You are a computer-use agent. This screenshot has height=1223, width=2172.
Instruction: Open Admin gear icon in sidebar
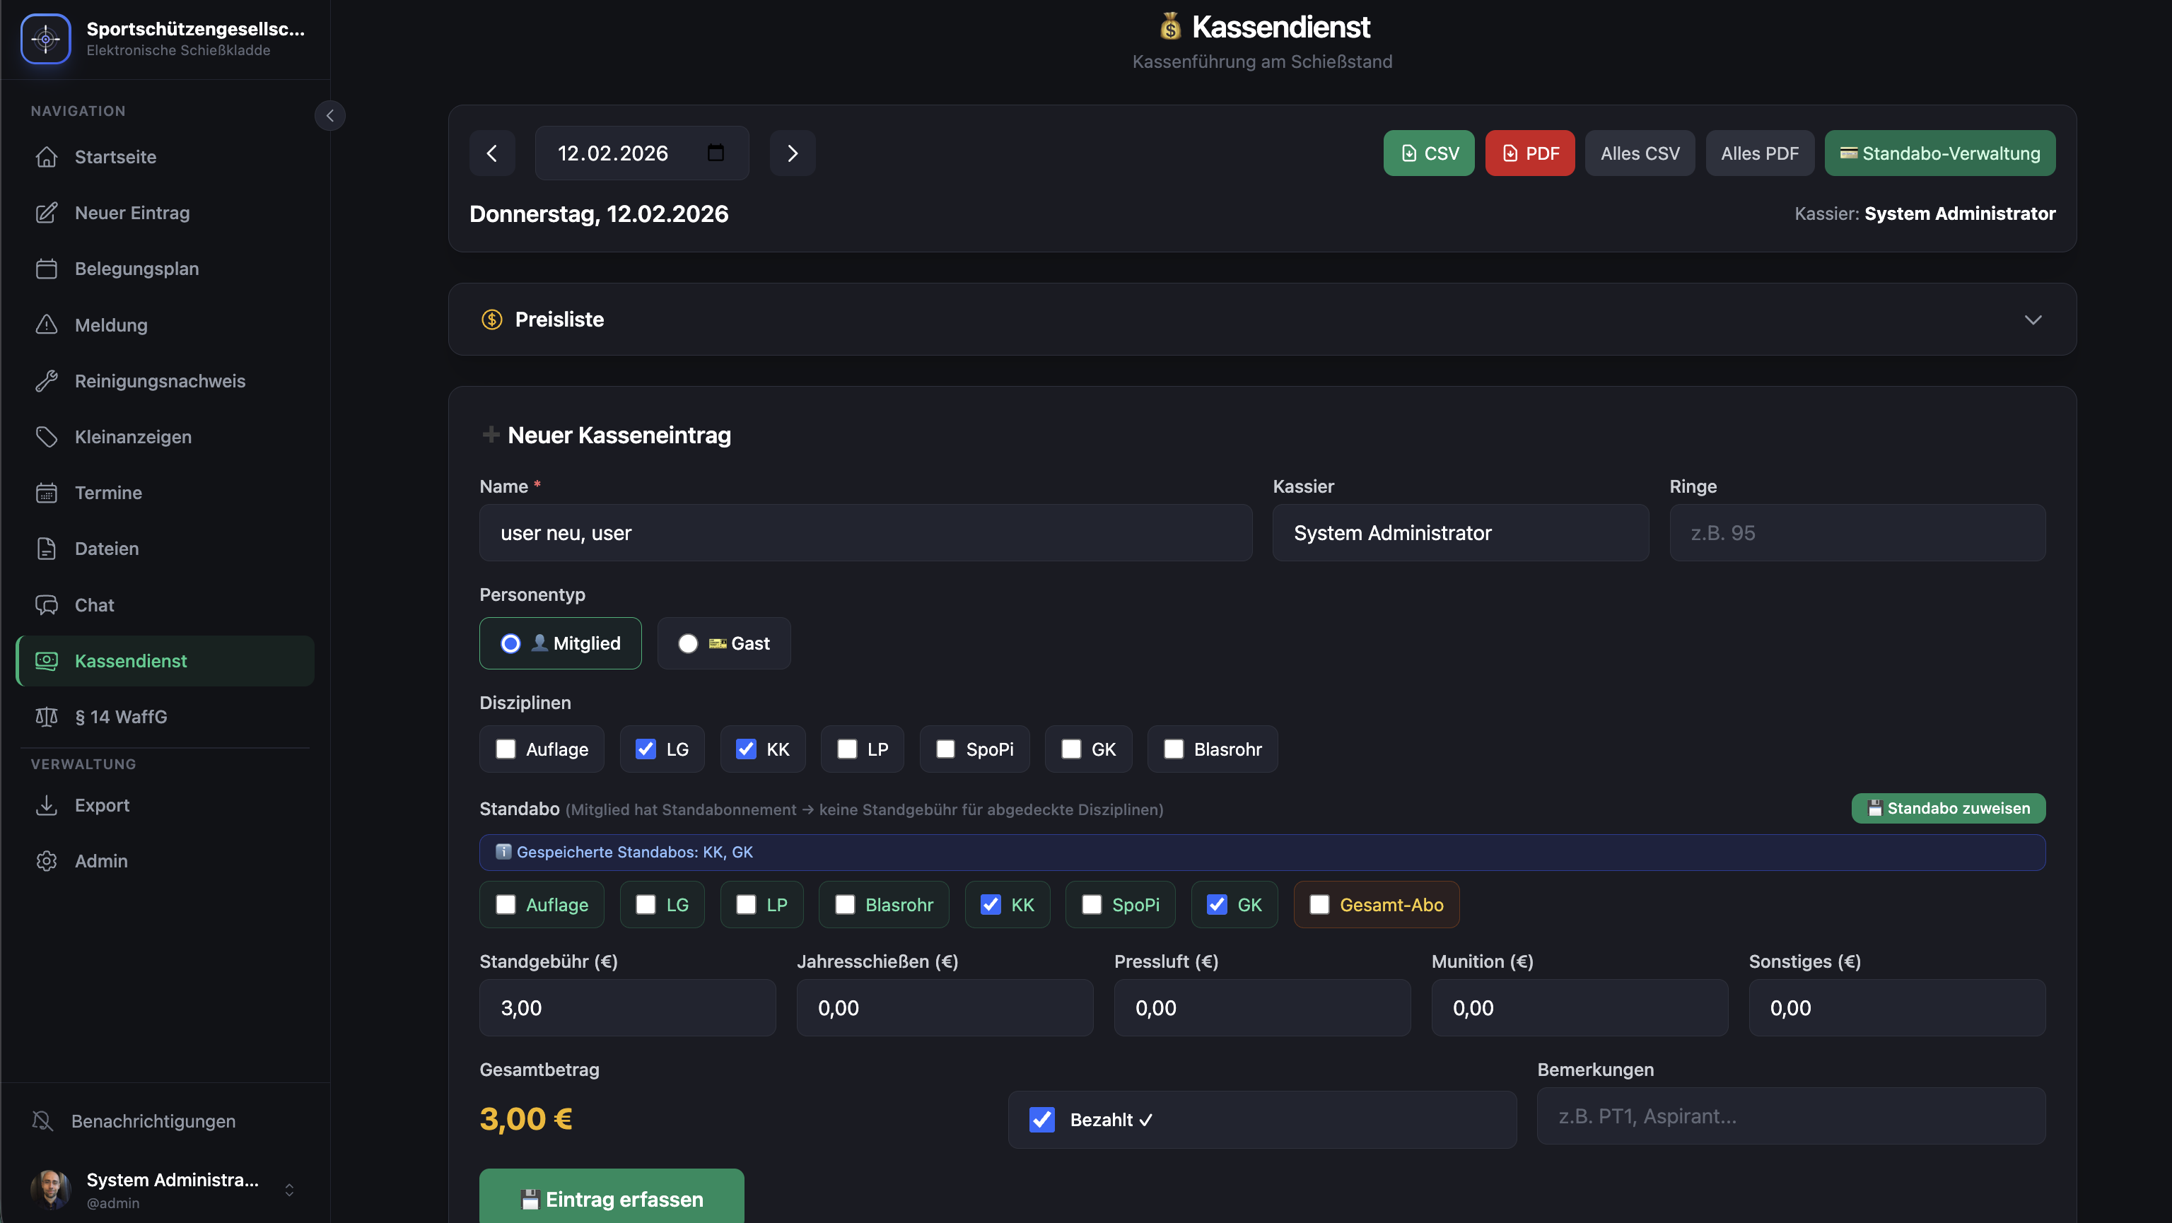click(47, 860)
